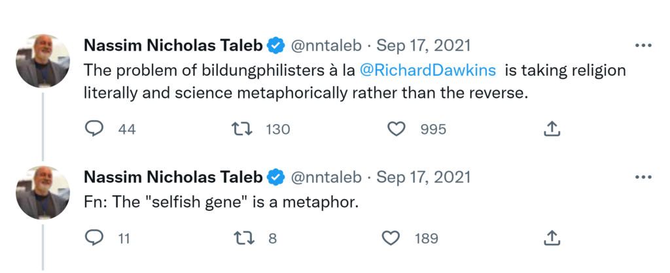
Task: Open more options on second tweet
Action: tap(644, 177)
